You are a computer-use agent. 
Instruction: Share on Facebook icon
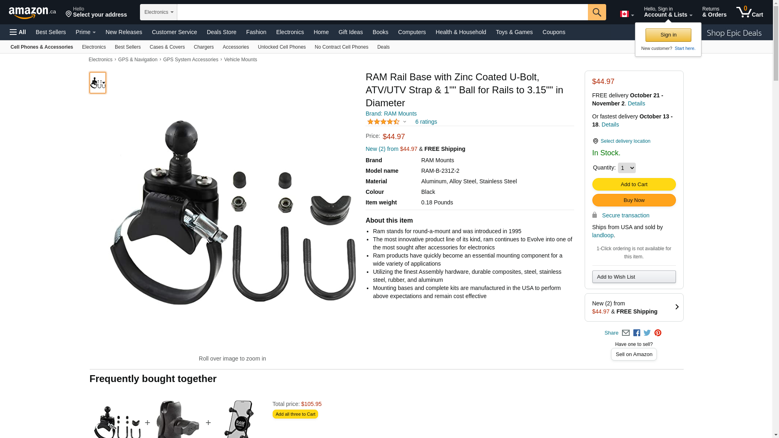(637, 333)
